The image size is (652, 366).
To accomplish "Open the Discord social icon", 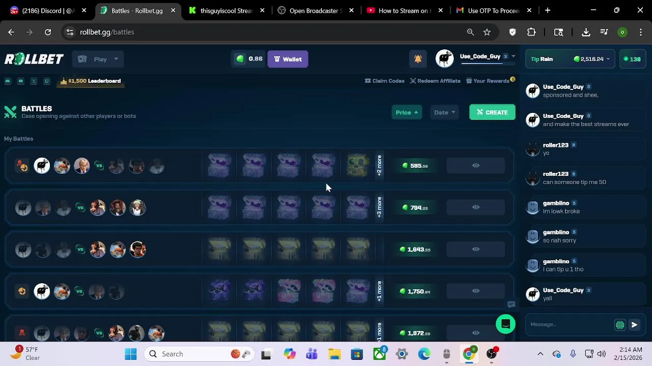I will point(8,81).
